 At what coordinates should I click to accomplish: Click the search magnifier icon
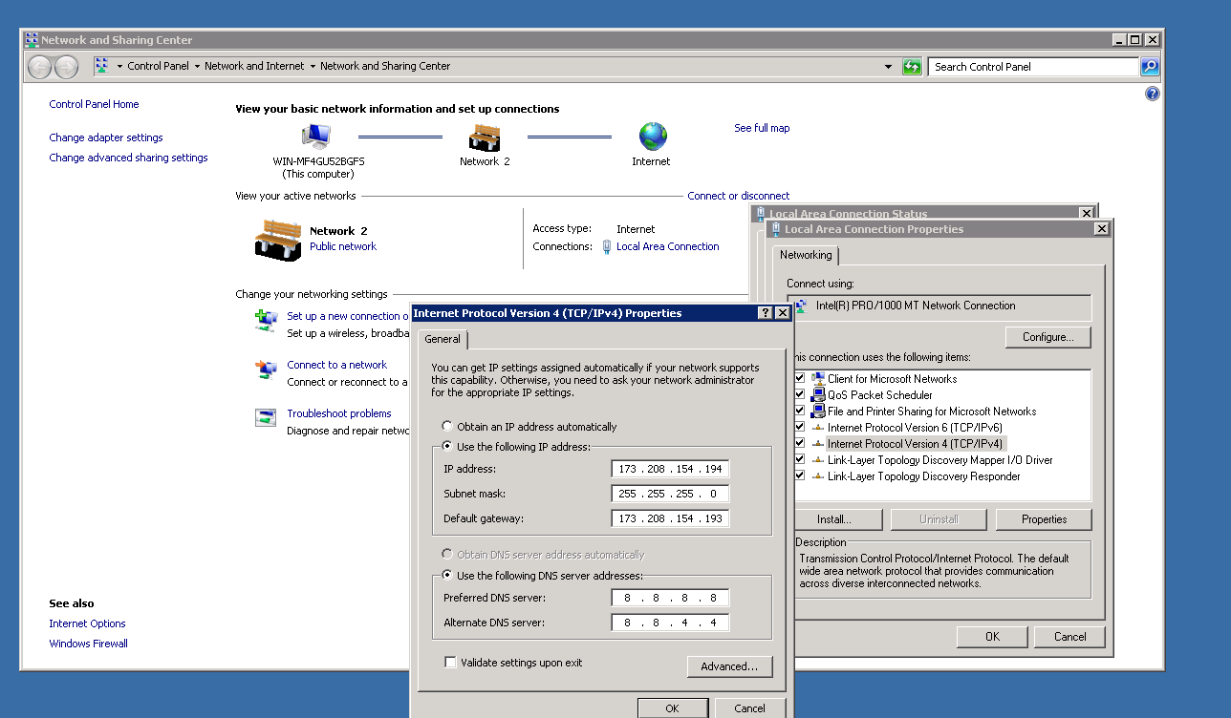pyautogui.click(x=1150, y=67)
